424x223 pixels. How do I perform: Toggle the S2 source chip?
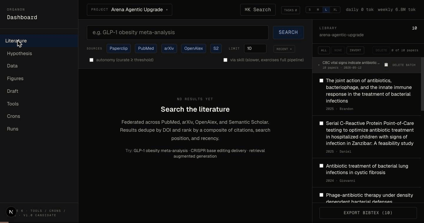tap(216, 48)
